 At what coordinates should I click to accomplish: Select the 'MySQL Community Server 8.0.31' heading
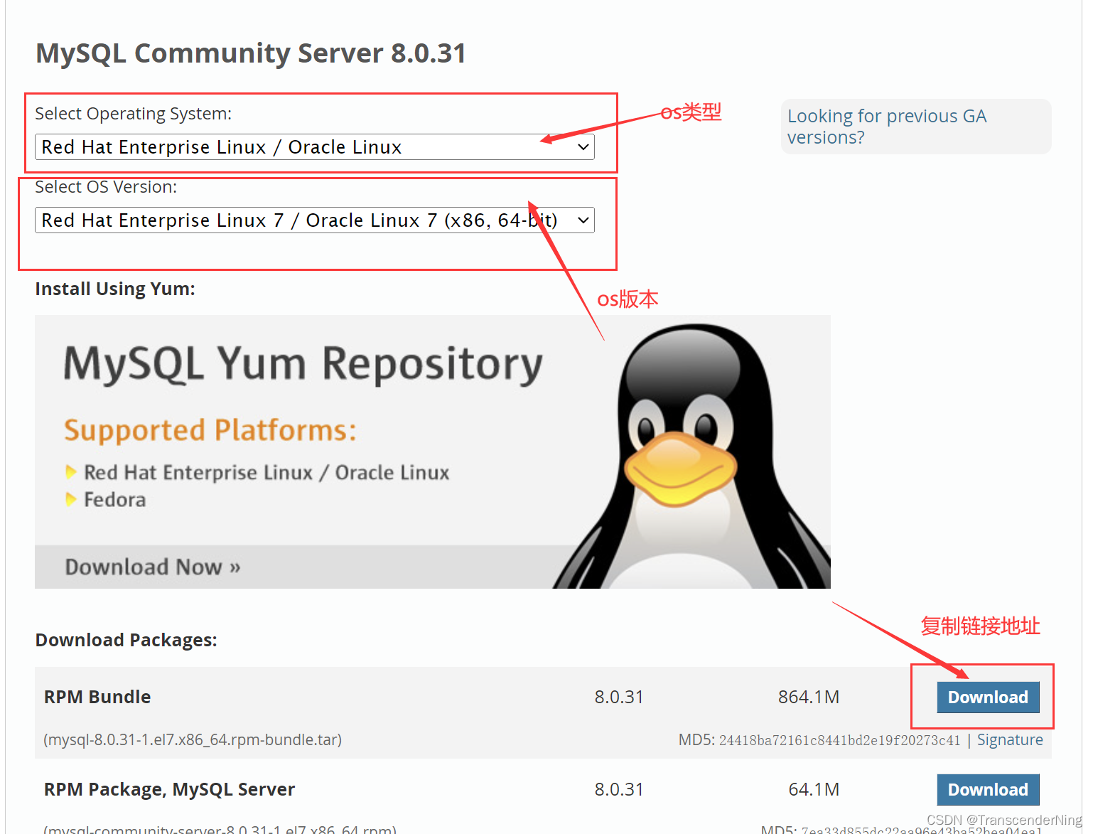click(251, 53)
